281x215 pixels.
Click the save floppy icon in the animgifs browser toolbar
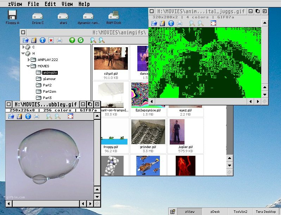(34, 40)
